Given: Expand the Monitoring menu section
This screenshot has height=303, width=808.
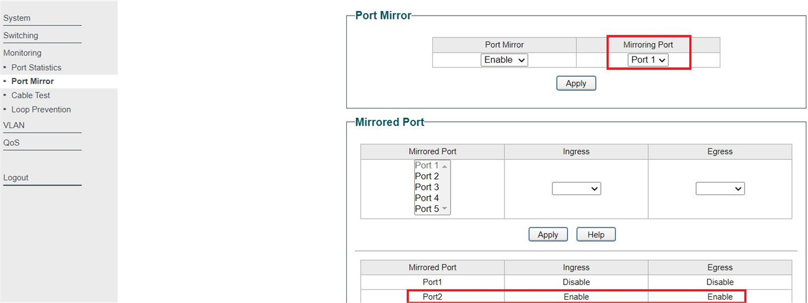Looking at the screenshot, I should click(x=23, y=53).
